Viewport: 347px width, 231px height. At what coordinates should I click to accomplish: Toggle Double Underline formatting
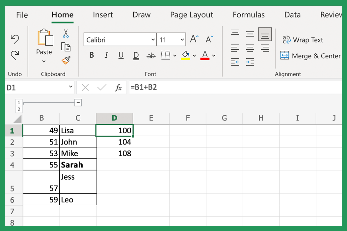[x=136, y=56]
